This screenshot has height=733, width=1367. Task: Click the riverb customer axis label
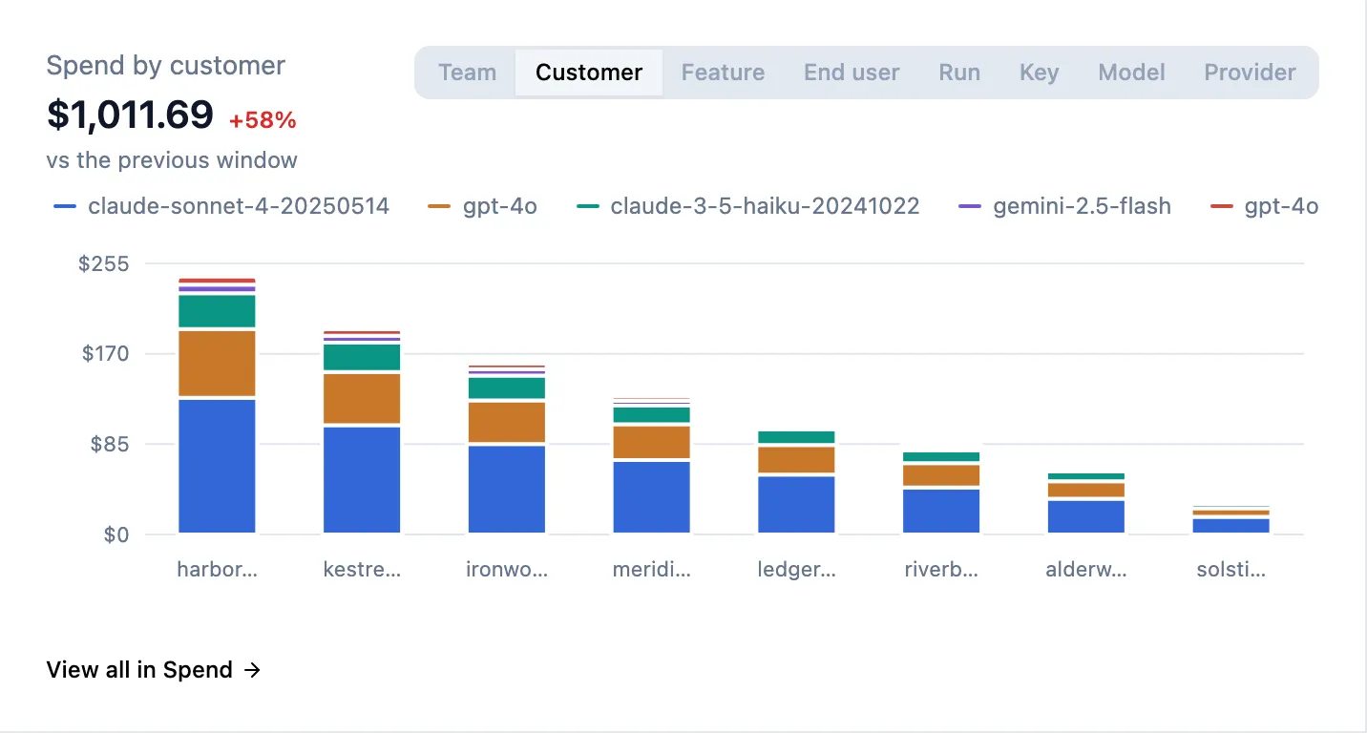click(x=941, y=571)
